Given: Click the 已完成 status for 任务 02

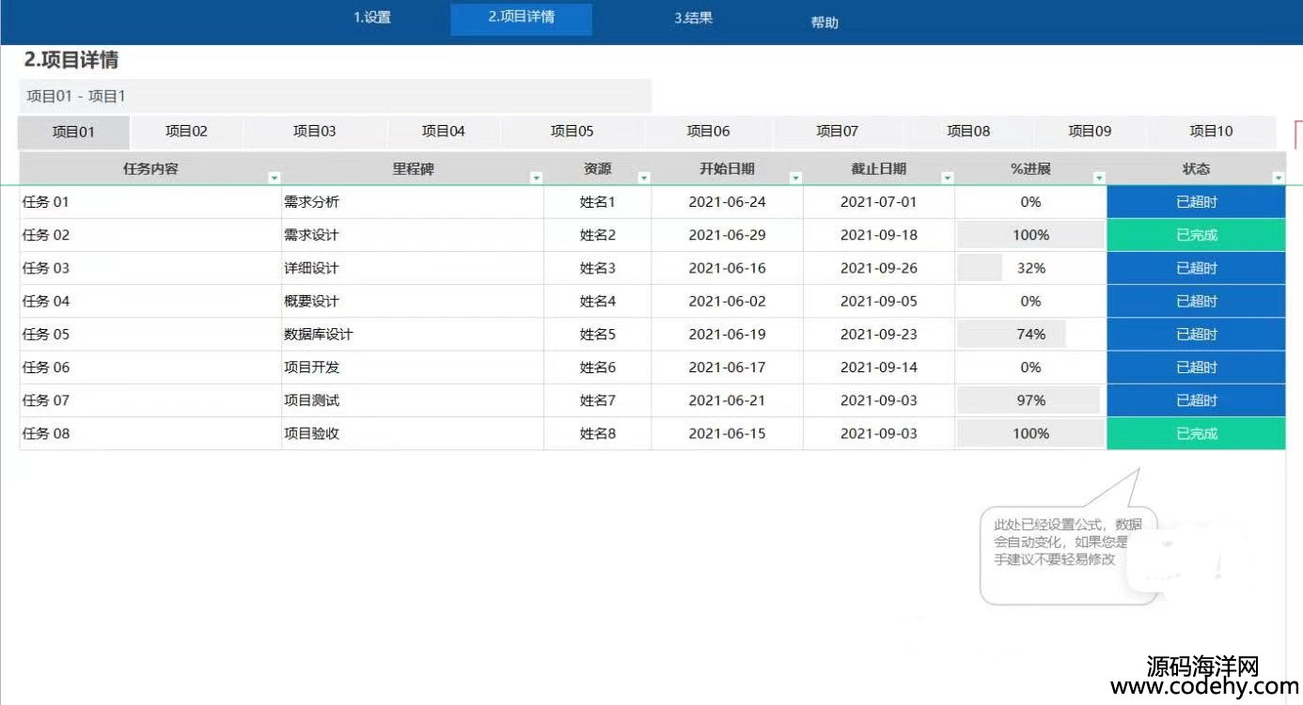Looking at the screenshot, I should (1196, 235).
